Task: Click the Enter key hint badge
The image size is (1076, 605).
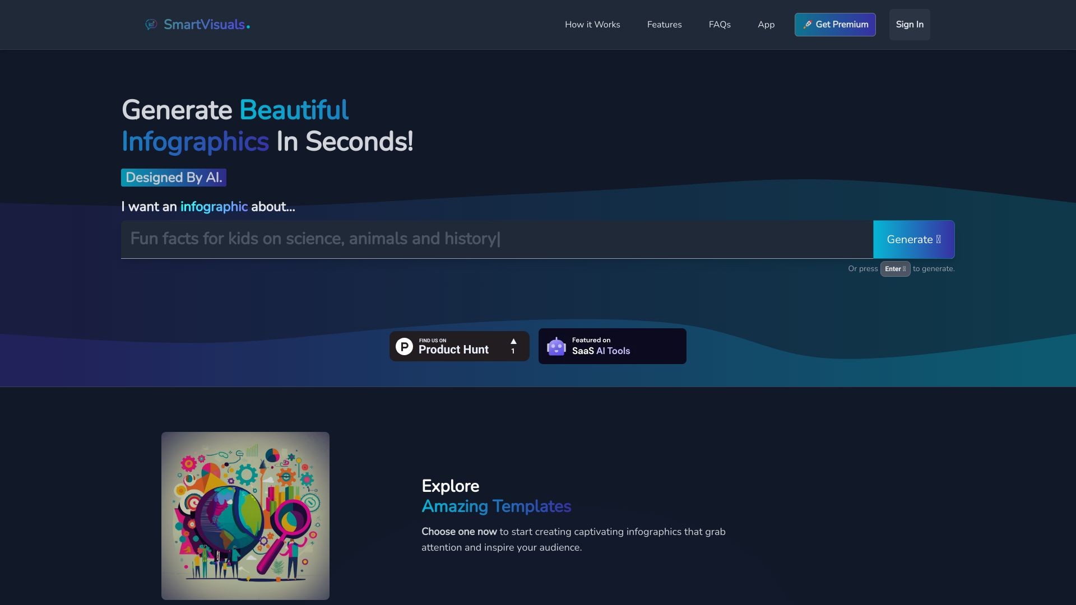Action: 895,269
